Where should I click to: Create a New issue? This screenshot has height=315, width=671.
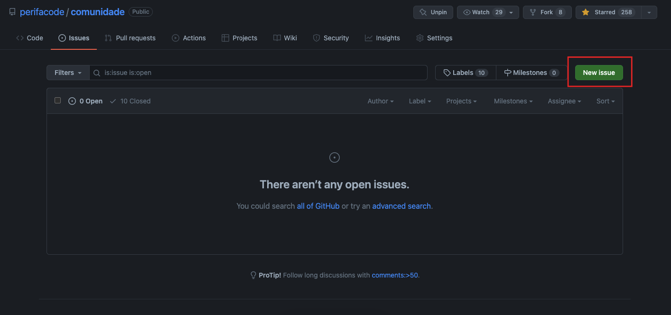pos(599,73)
